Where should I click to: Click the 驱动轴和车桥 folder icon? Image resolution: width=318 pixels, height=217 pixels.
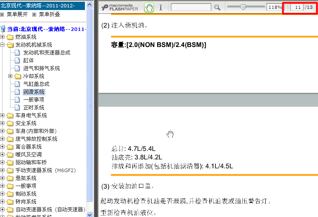(x=10, y=163)
